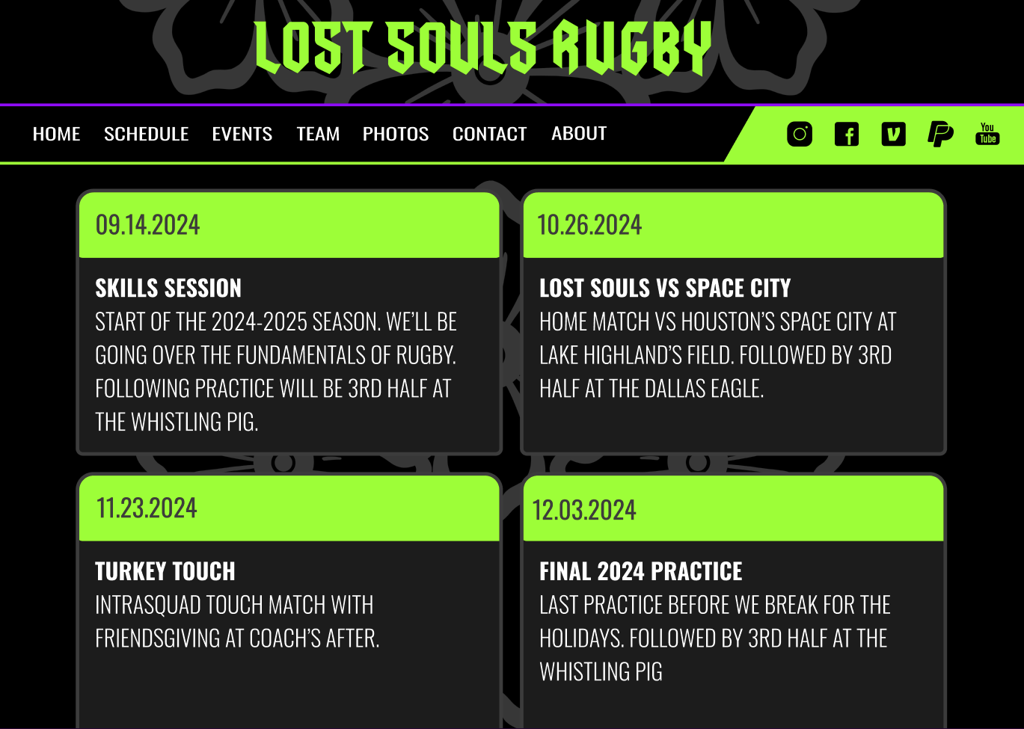Click the Lost Souls Rugby logo title
This screenshot has width=1024, height=729.
click(483, 48)
